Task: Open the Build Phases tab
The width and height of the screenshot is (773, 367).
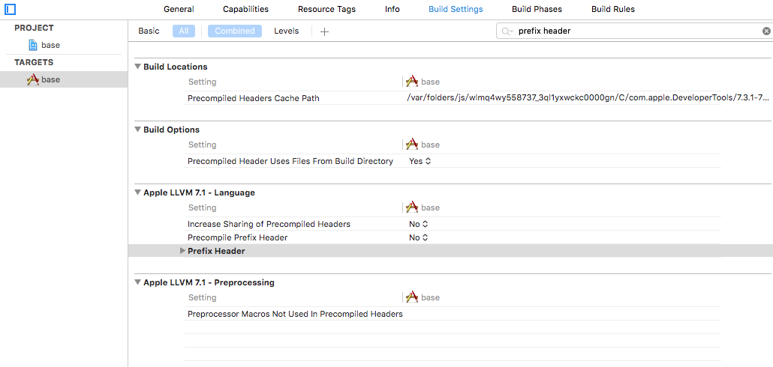Action: [x=537, y=9]
